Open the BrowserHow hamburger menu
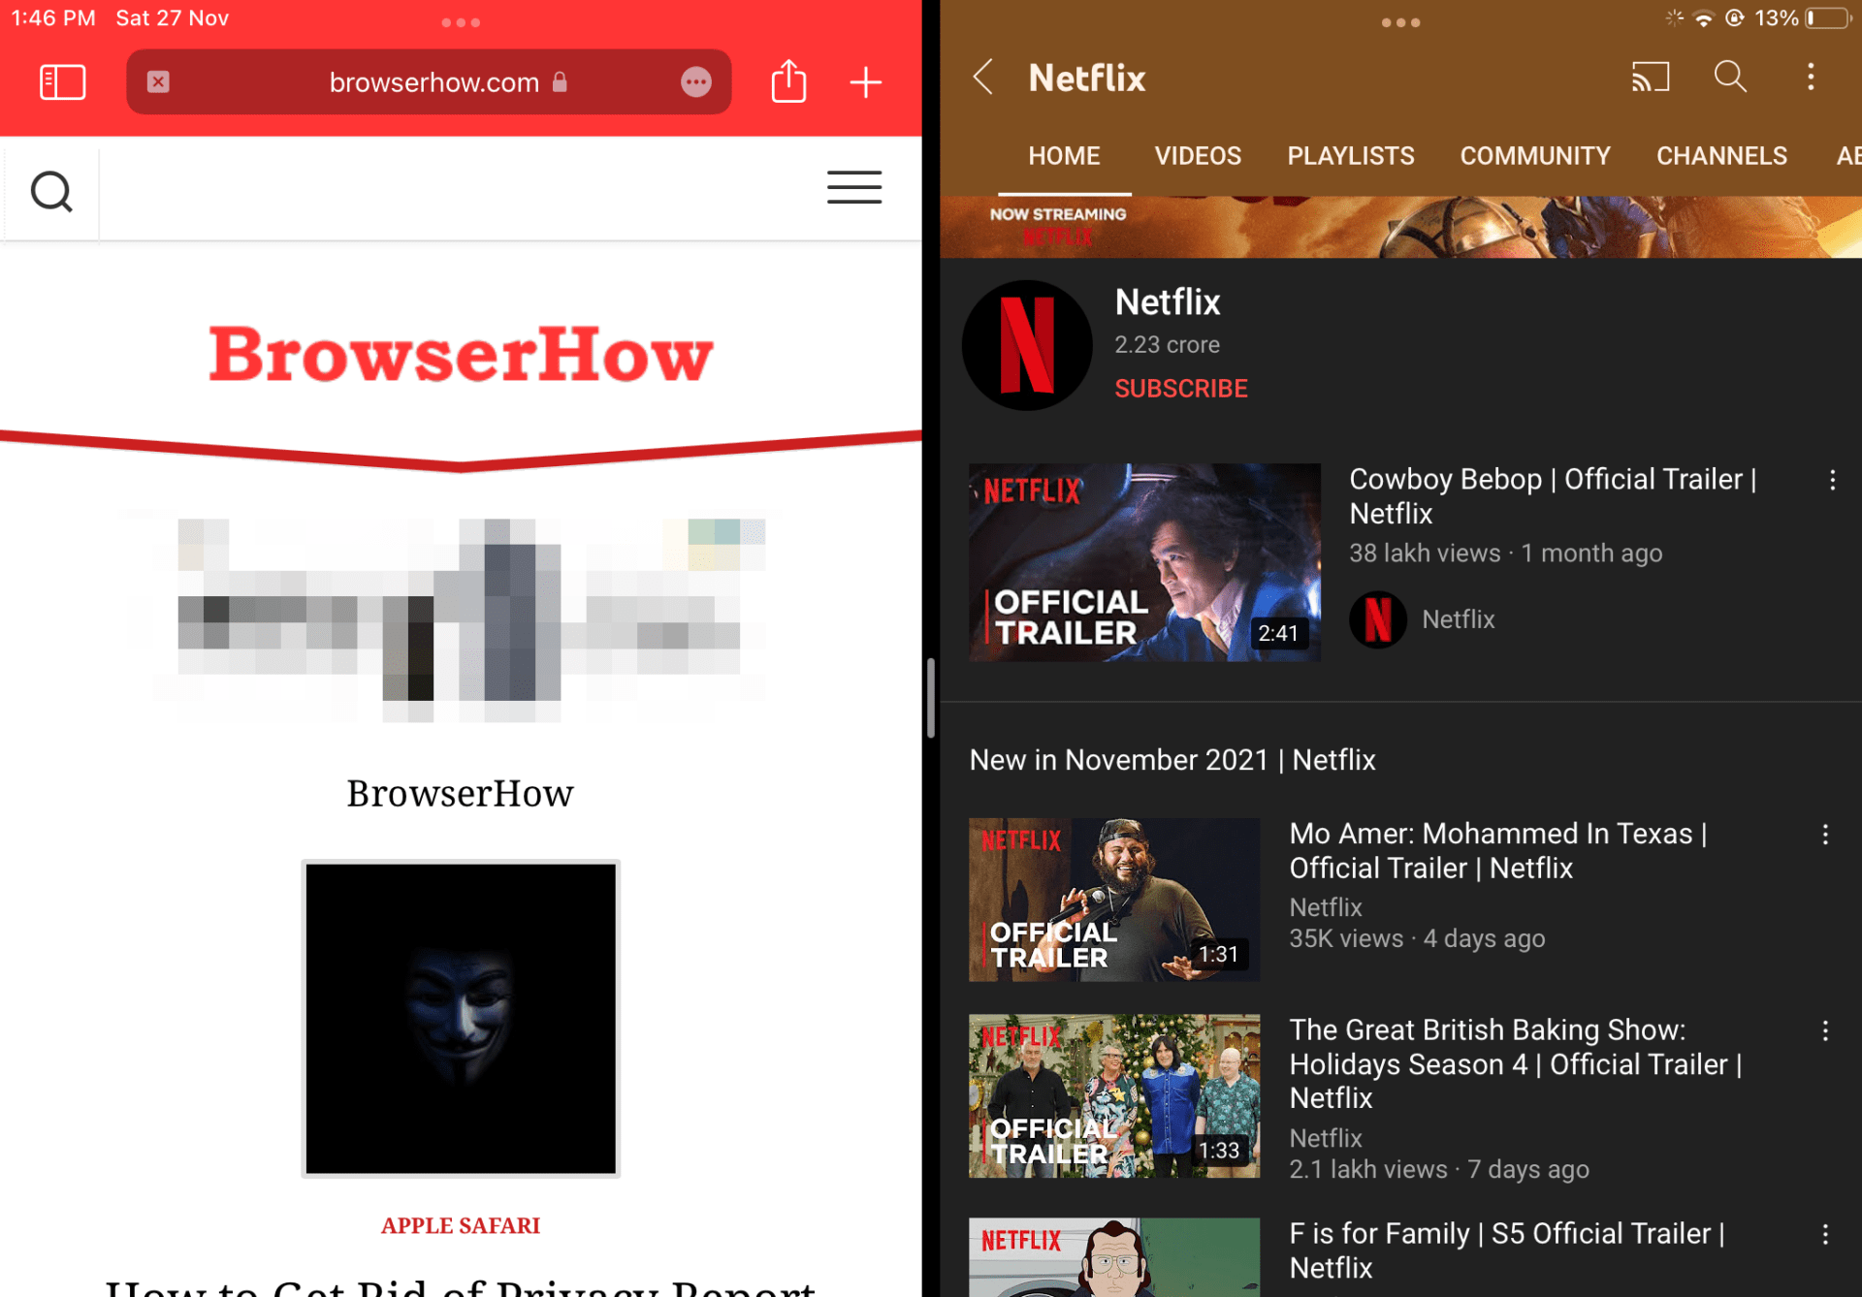 pos(853,187)
